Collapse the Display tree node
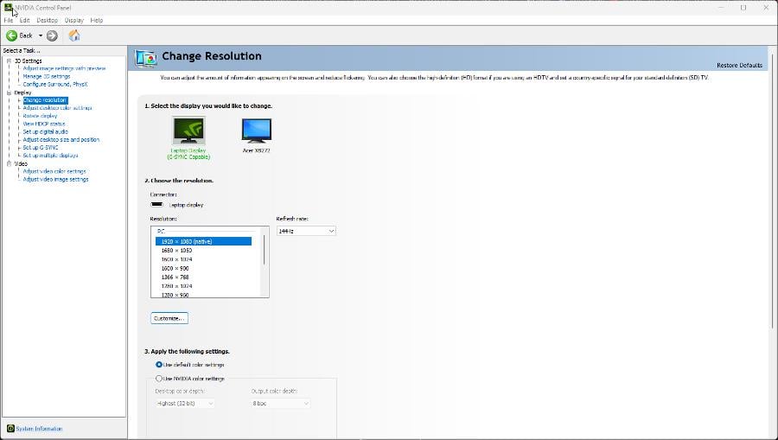The image size is (778, 440). tap(9, 92)
